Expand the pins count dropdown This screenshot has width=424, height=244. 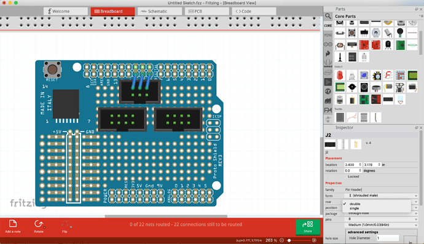pos(382,219)
